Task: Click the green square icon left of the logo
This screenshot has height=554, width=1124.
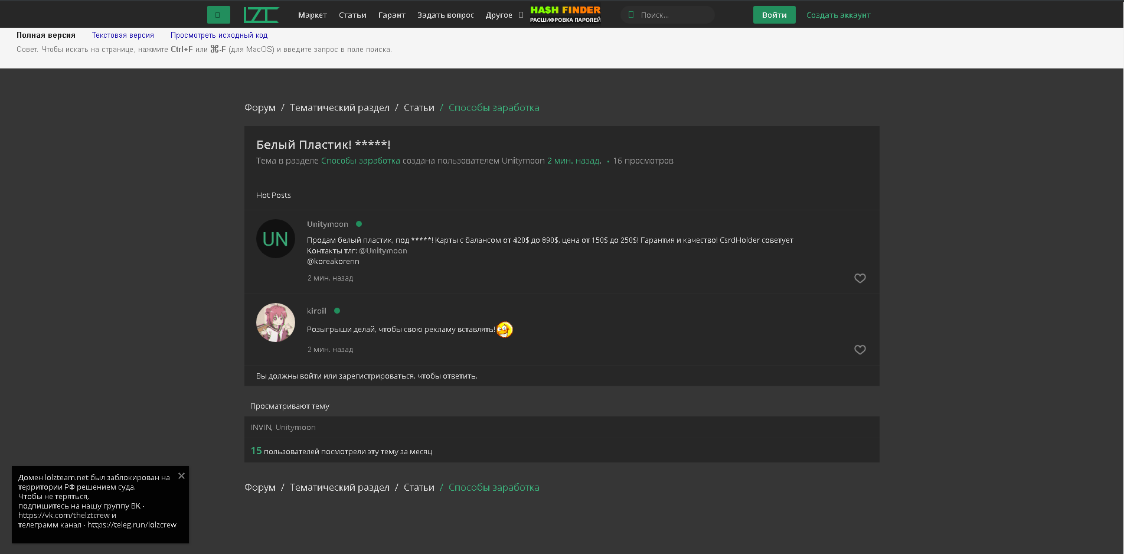Action: (218, 15)
